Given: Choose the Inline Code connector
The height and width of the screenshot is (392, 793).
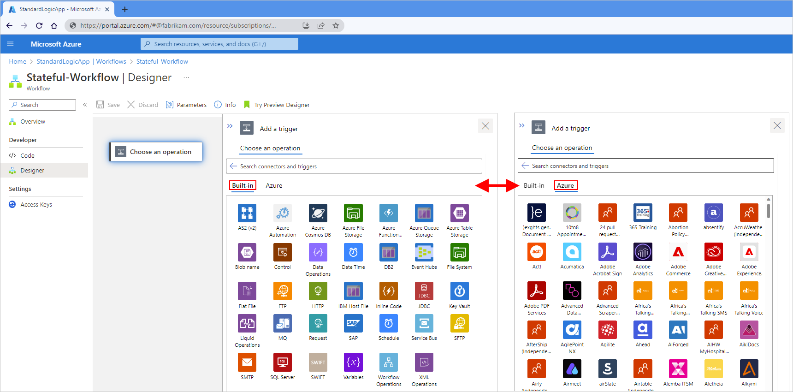Looking at the screenshot, I should coord(389,291).
